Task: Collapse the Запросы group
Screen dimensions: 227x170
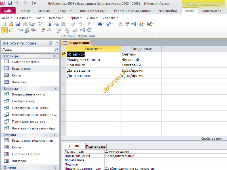Action: (54, 89)
